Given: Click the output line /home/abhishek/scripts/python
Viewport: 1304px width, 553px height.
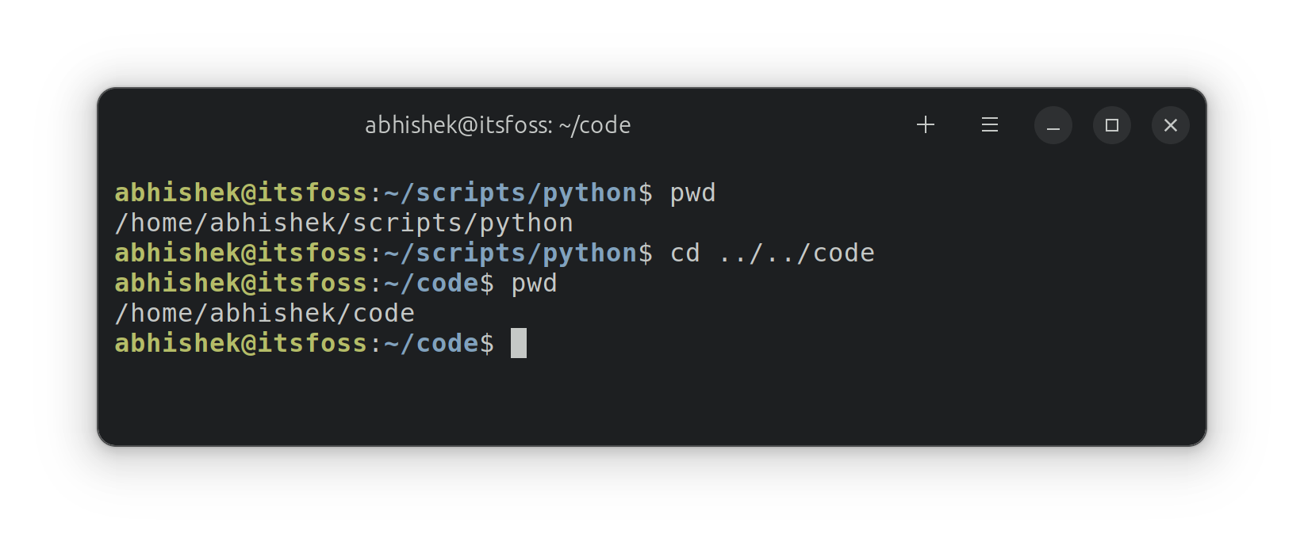Looking at the screenshot, I should (343, 223).
